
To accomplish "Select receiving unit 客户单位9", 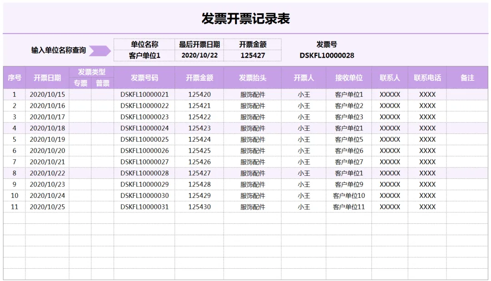I will 349,184.
